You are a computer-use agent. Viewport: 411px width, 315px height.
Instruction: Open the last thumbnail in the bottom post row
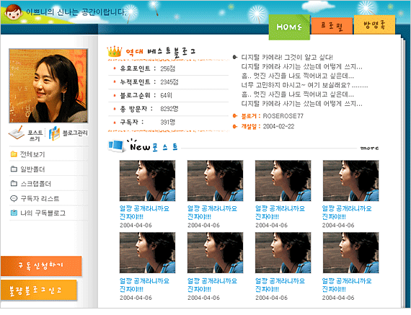click(x=350, y=253)
